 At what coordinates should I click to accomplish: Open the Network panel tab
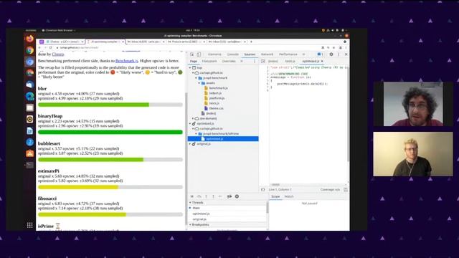point(267,54)
